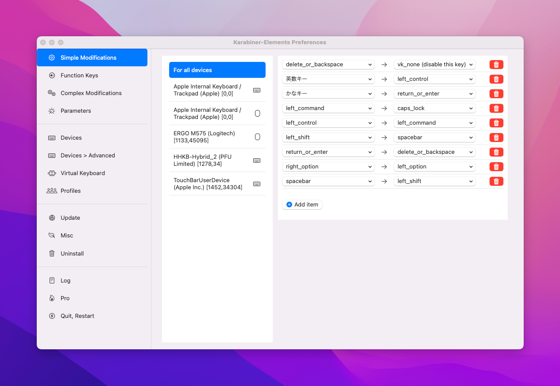Open the right_option source key dropdown
Screen dimensions: 560x386
tap(328, 167)
